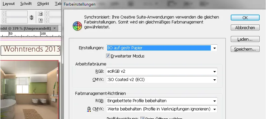Screen dimensions: 266x119
Task: Click the right-arrow indent icon in control panel
Action: coord(40,14)
